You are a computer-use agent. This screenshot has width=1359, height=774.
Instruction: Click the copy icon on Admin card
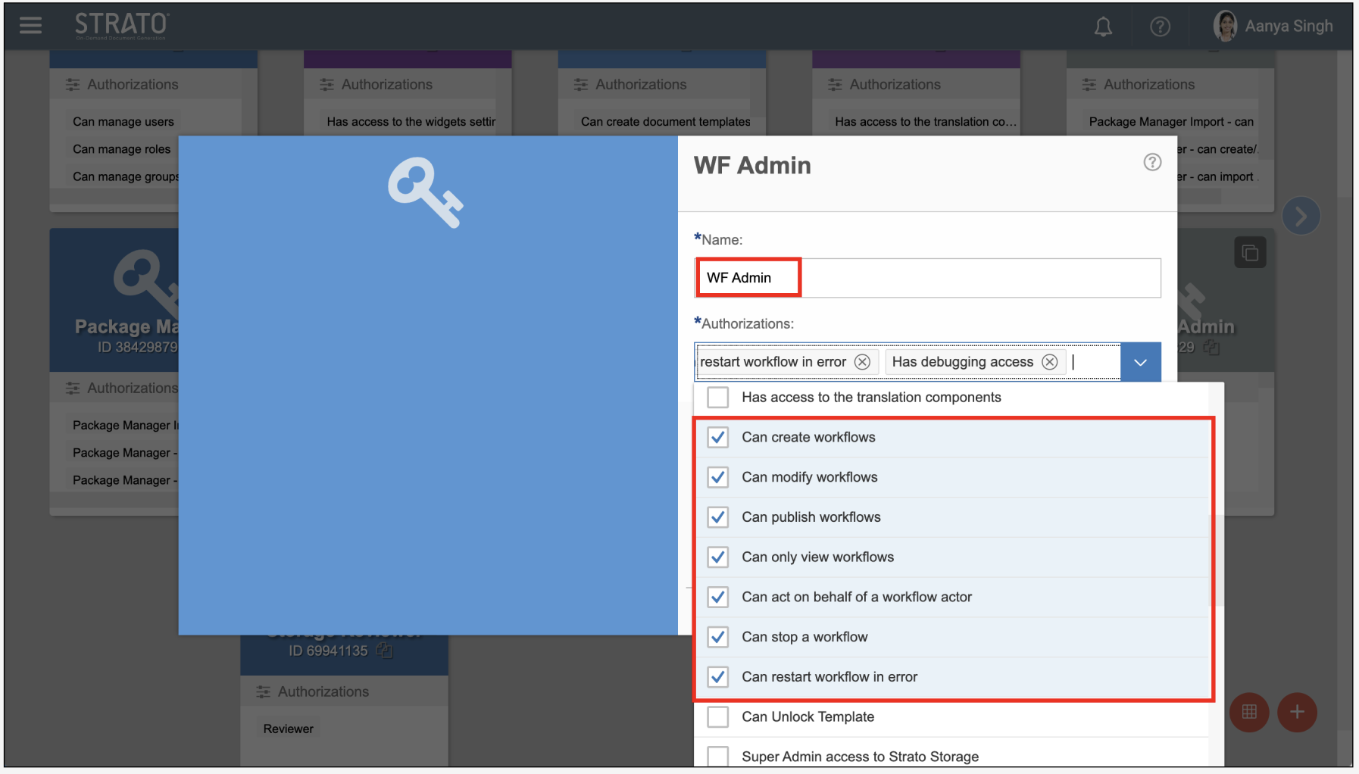click(x=1250, y=253)
